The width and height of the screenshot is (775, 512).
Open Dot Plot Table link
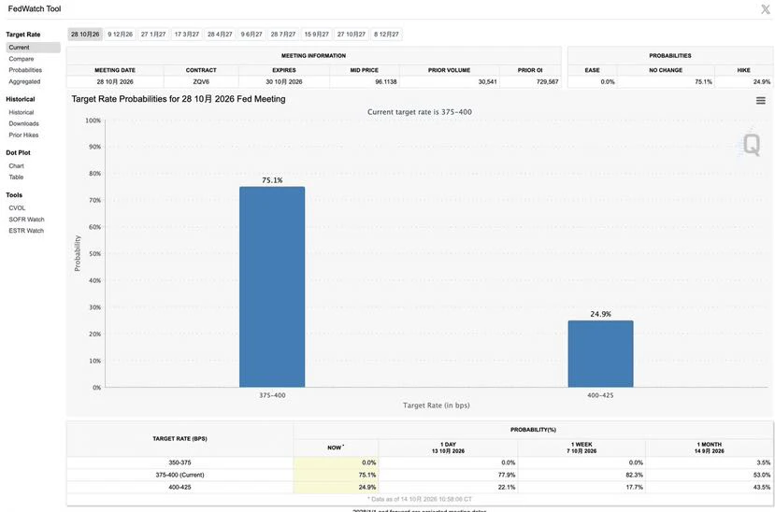(x=16, y=177)
